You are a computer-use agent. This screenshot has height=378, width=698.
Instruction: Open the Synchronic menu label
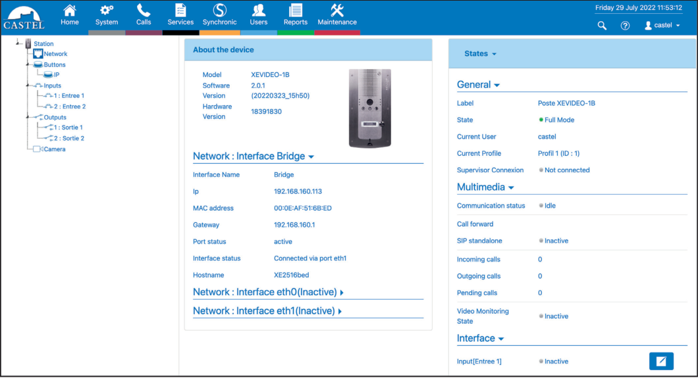tap(219, 22)
